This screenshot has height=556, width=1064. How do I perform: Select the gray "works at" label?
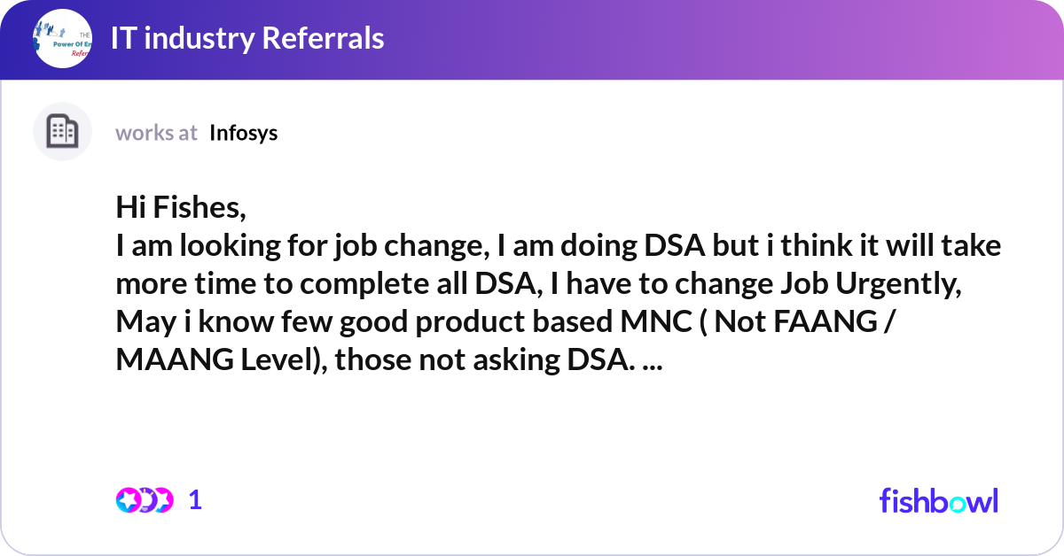coord(156,133)
